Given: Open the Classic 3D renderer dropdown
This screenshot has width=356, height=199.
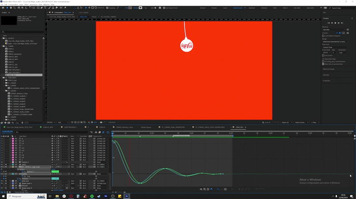Looking at the screenshot, I should coord(287,122).
